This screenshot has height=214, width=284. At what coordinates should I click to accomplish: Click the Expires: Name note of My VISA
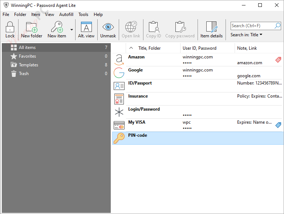point(254,122)
